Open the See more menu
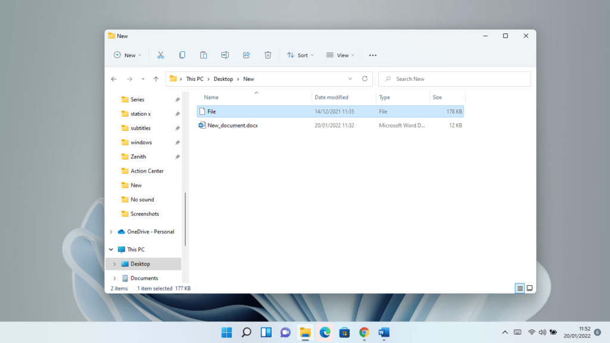 (373, 55)
